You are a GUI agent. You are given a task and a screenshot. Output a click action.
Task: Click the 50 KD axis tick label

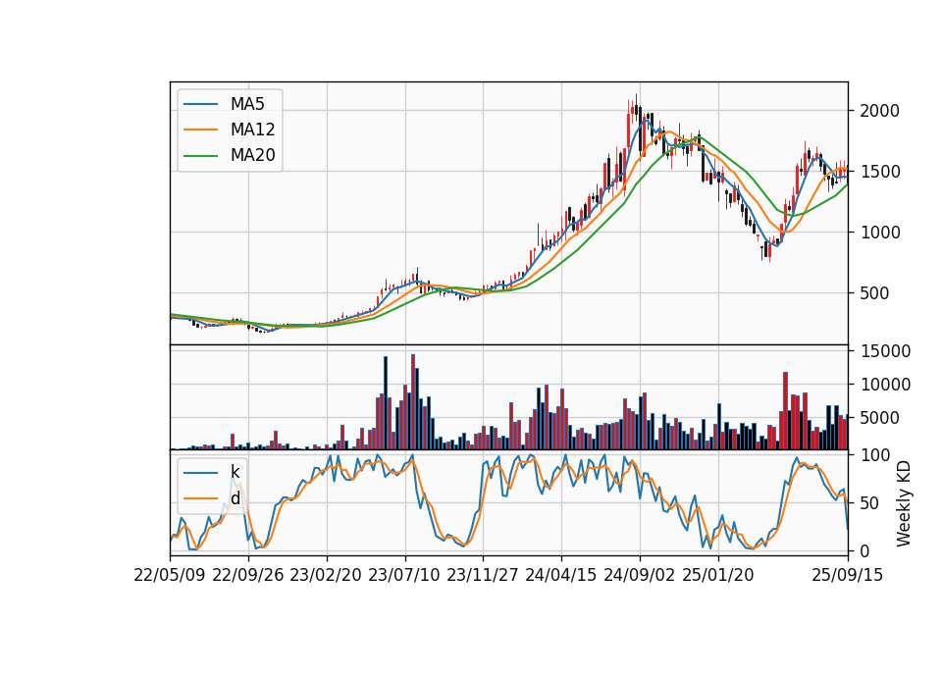tap(870, 502)
